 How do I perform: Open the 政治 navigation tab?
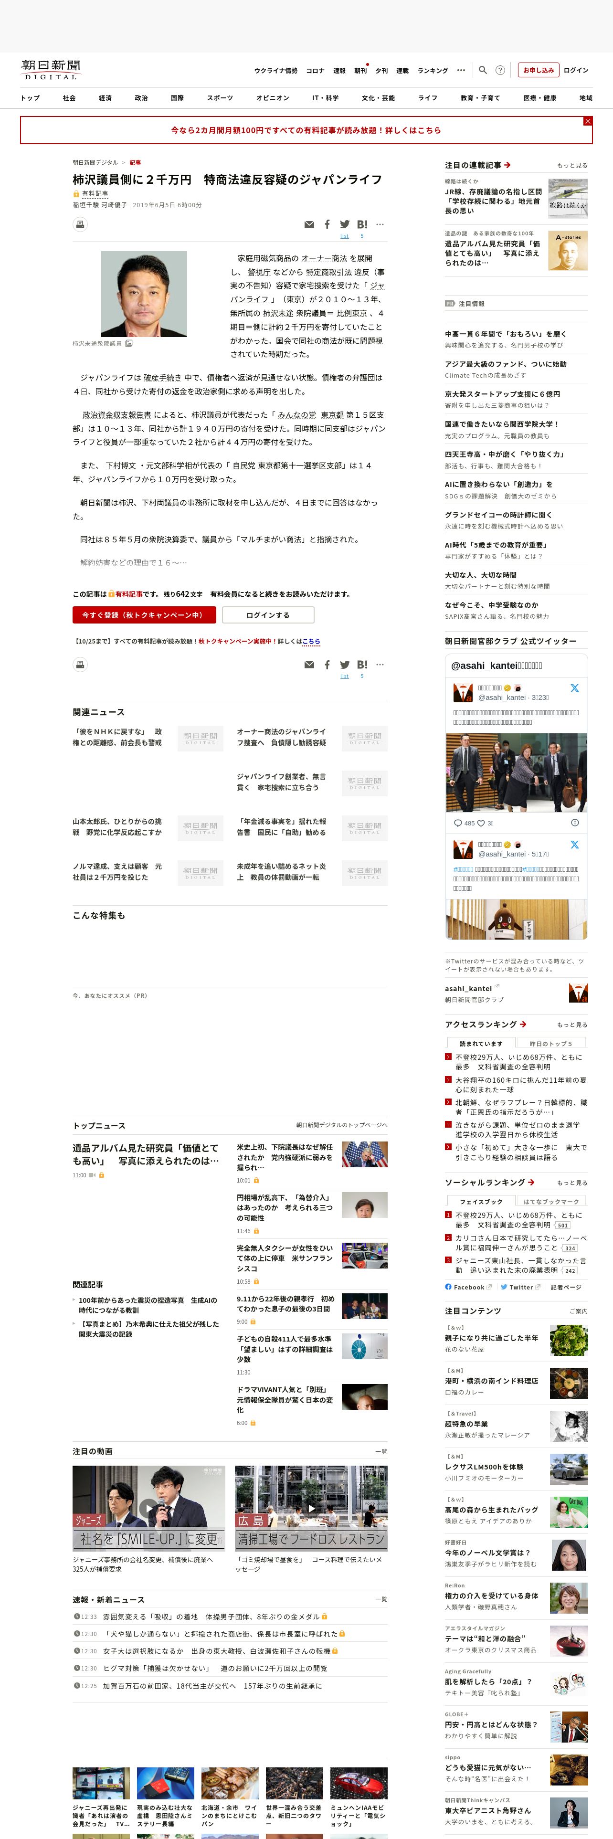(141, 98)
